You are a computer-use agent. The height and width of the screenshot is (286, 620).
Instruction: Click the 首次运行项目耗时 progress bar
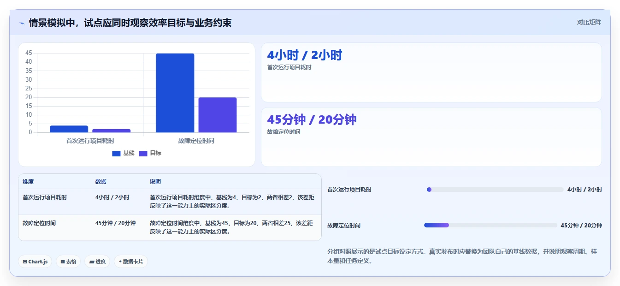click(495, 190)
